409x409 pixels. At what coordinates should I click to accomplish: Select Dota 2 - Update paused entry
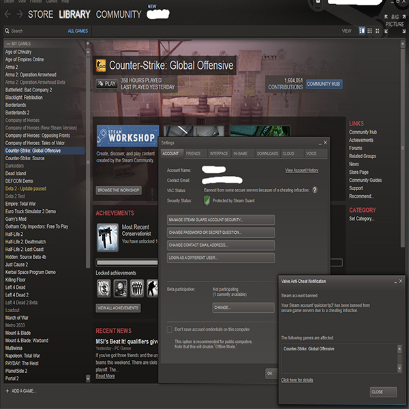coord(26,189)
